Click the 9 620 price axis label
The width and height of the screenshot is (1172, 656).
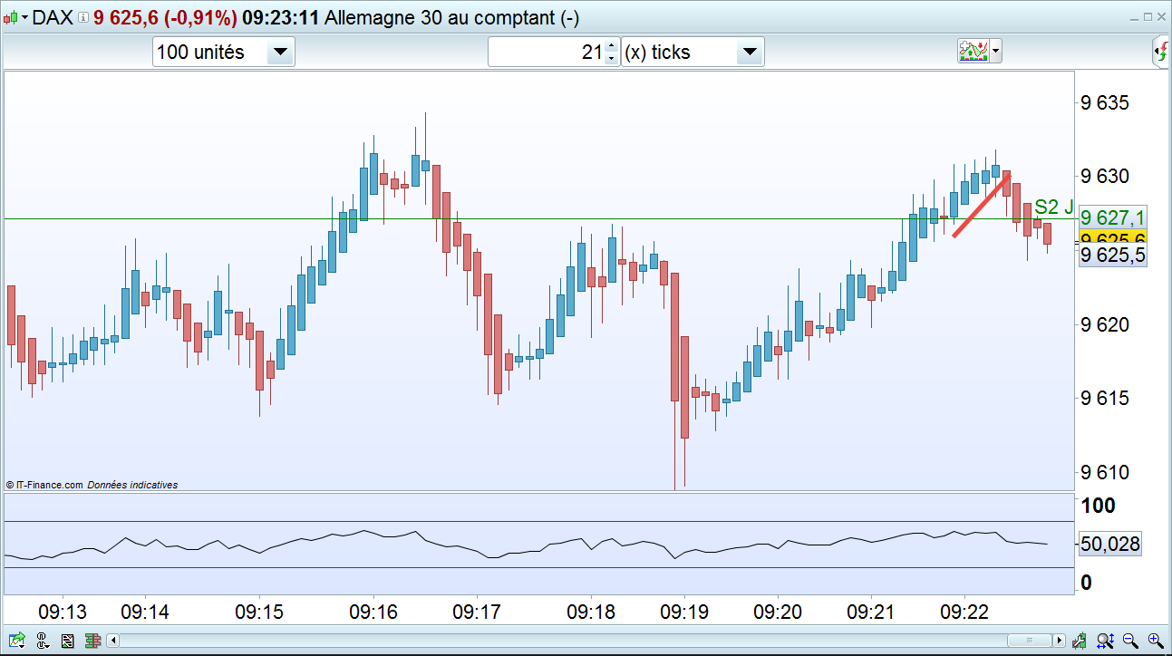(1105, 325)
